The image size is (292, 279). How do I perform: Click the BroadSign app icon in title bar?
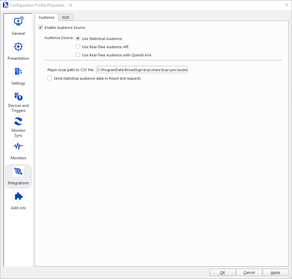(x=5, y=5)
